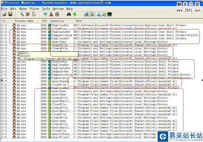The height and width of the screenshot is (142, 203).
Task: Select the QueryStanda... operation row
Action: [101, 81]
